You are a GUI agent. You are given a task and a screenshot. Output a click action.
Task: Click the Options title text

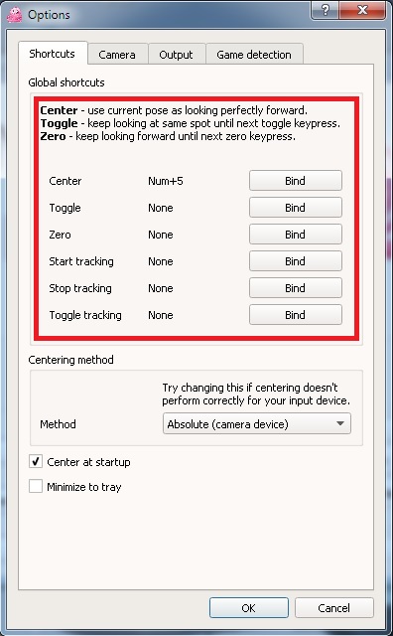point(49,15)
